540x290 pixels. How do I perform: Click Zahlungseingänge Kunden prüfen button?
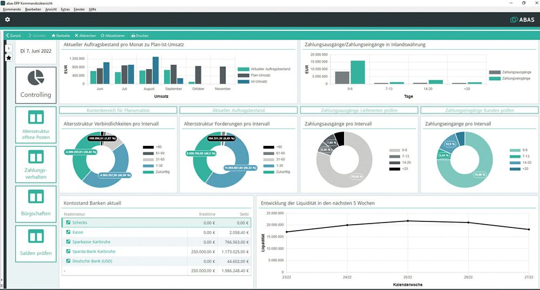pyautogui.click(x=480, y=110)
